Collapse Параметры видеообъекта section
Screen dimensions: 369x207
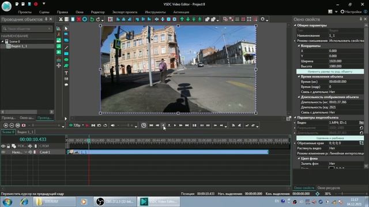tap(295, 117)
